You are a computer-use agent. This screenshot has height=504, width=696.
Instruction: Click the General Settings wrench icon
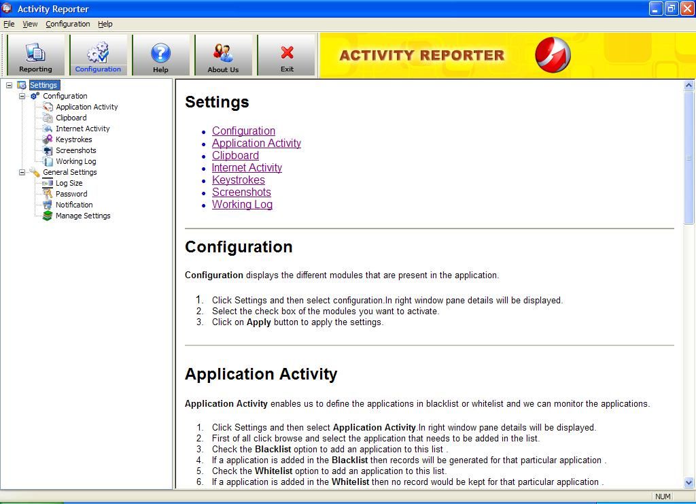(35, 172)
